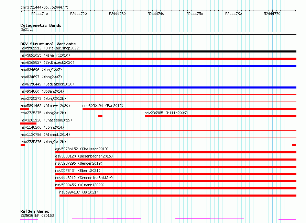Click ruler position 52444770
306x223 pixels.
[272, 14]
